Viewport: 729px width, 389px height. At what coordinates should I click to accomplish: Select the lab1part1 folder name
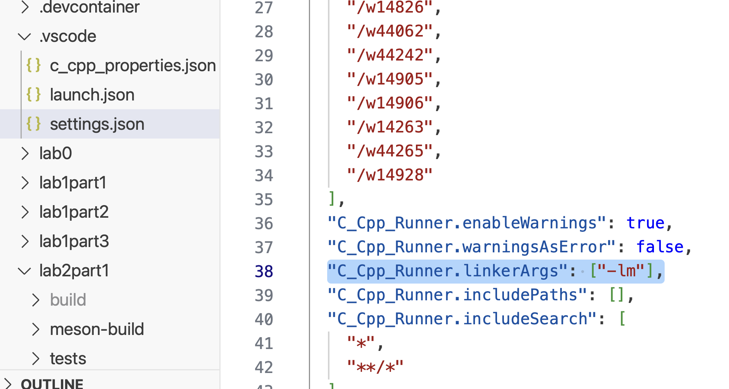pos(73,183)
